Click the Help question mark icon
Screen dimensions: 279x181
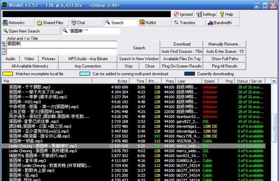tap(221, 14)
